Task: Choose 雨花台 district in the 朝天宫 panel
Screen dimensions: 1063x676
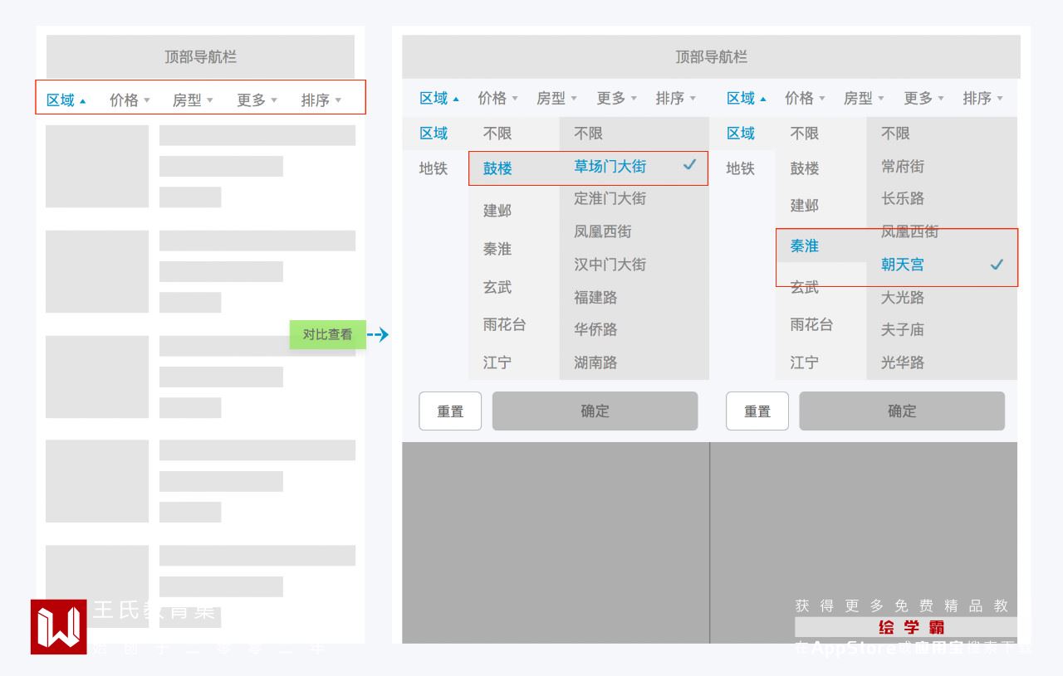Action: [x=811, y=324]
